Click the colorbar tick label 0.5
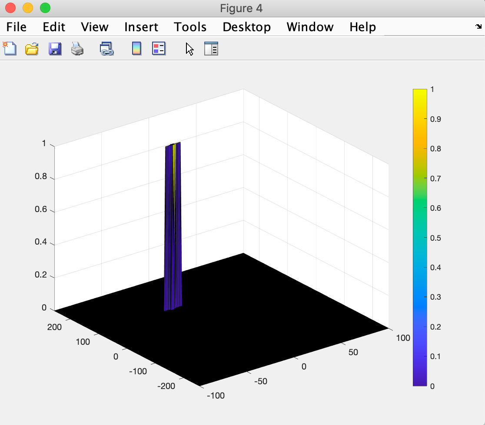The image size is (485, 425). coord(435,238)
